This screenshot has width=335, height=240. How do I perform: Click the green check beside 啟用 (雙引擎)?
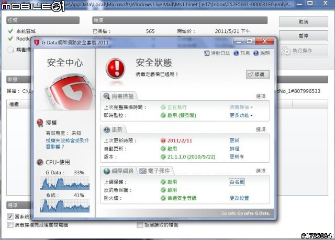click(163, 115)
